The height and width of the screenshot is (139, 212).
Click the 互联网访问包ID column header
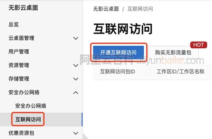tap(118, 71)
